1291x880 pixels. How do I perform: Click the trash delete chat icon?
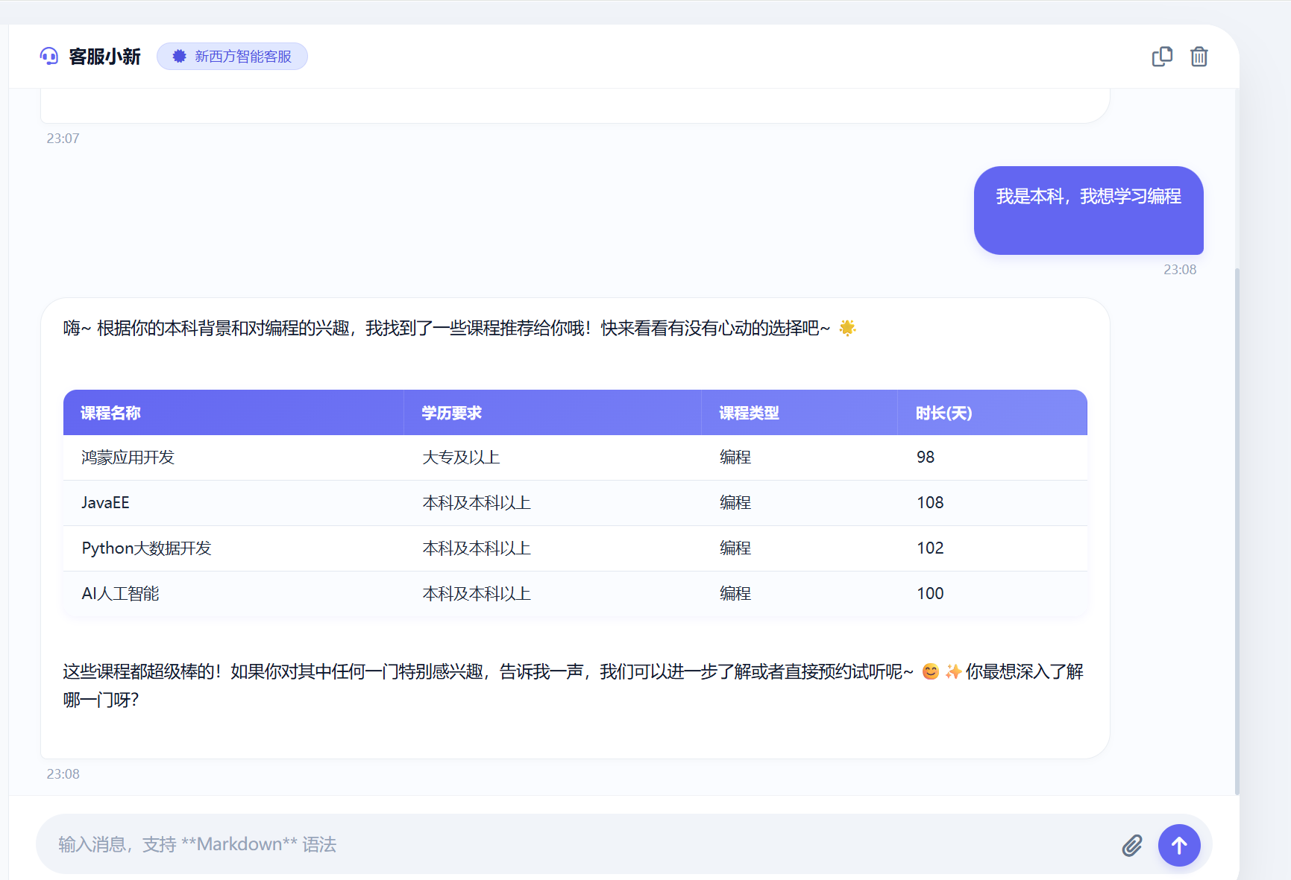click(1199, 57)
